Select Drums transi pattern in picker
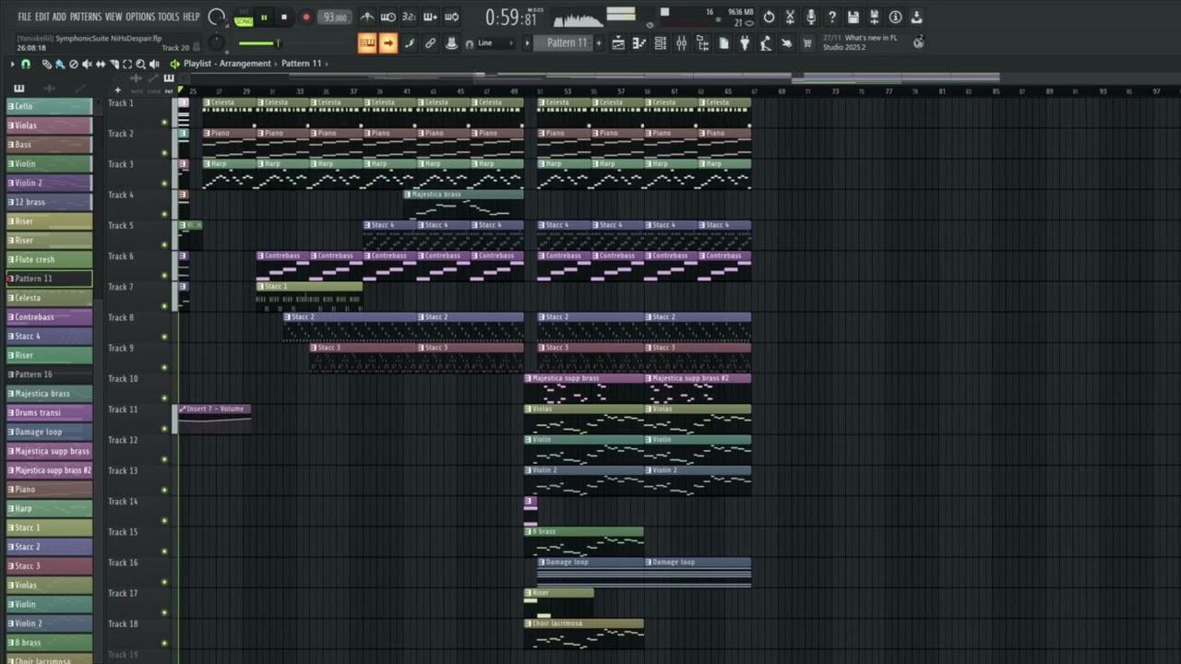 49,412
